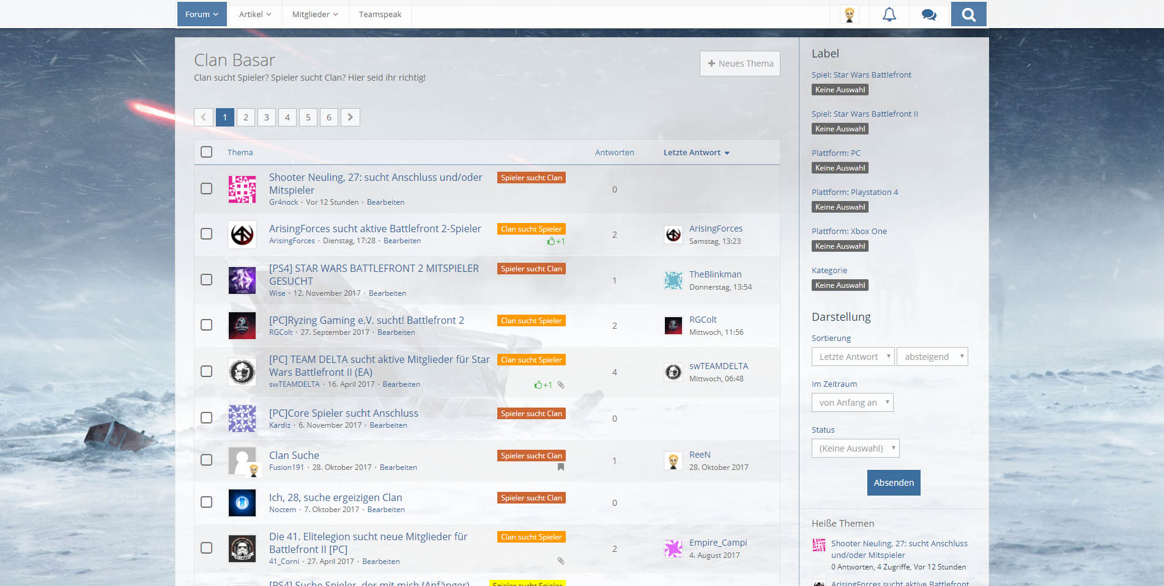Open the user profile avatar in the top bar

point(849,14)
